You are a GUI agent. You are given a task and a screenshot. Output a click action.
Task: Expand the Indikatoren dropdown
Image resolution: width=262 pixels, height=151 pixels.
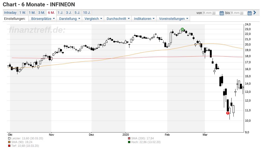pos(144,19)
